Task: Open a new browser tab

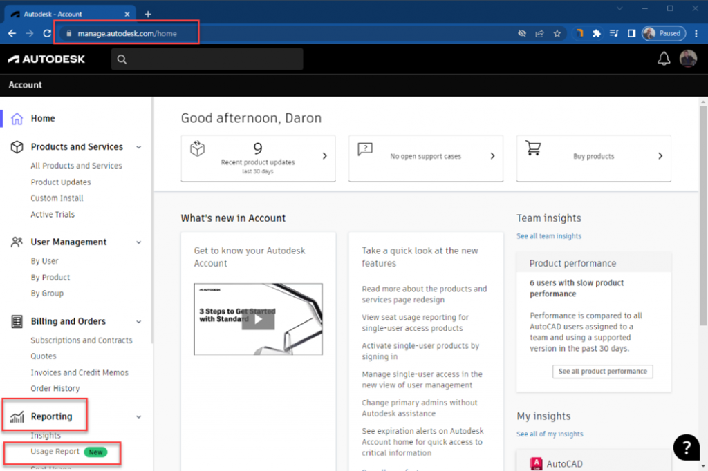Action: pyautogui.click(x=148, y=14)
